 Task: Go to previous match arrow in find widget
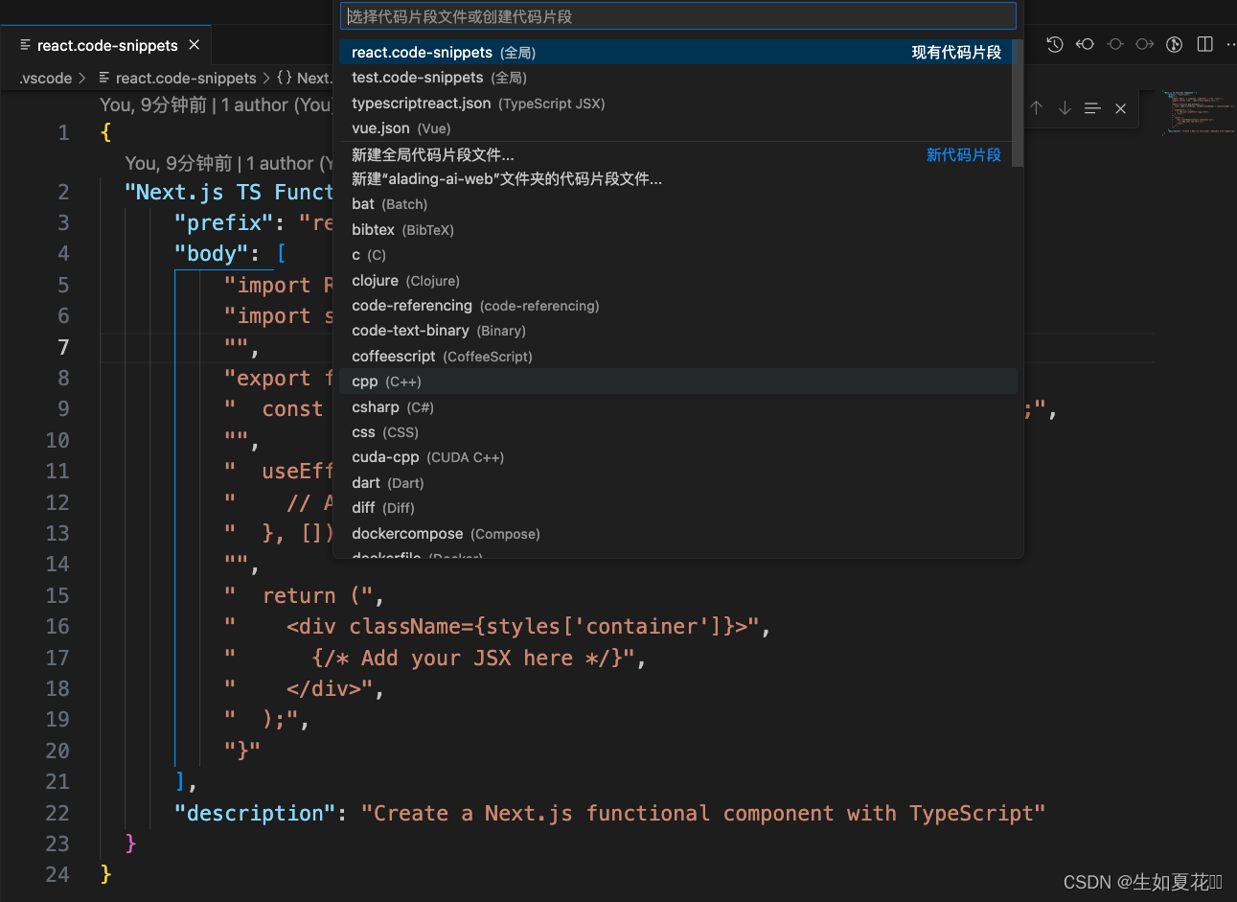point(1036,108)
